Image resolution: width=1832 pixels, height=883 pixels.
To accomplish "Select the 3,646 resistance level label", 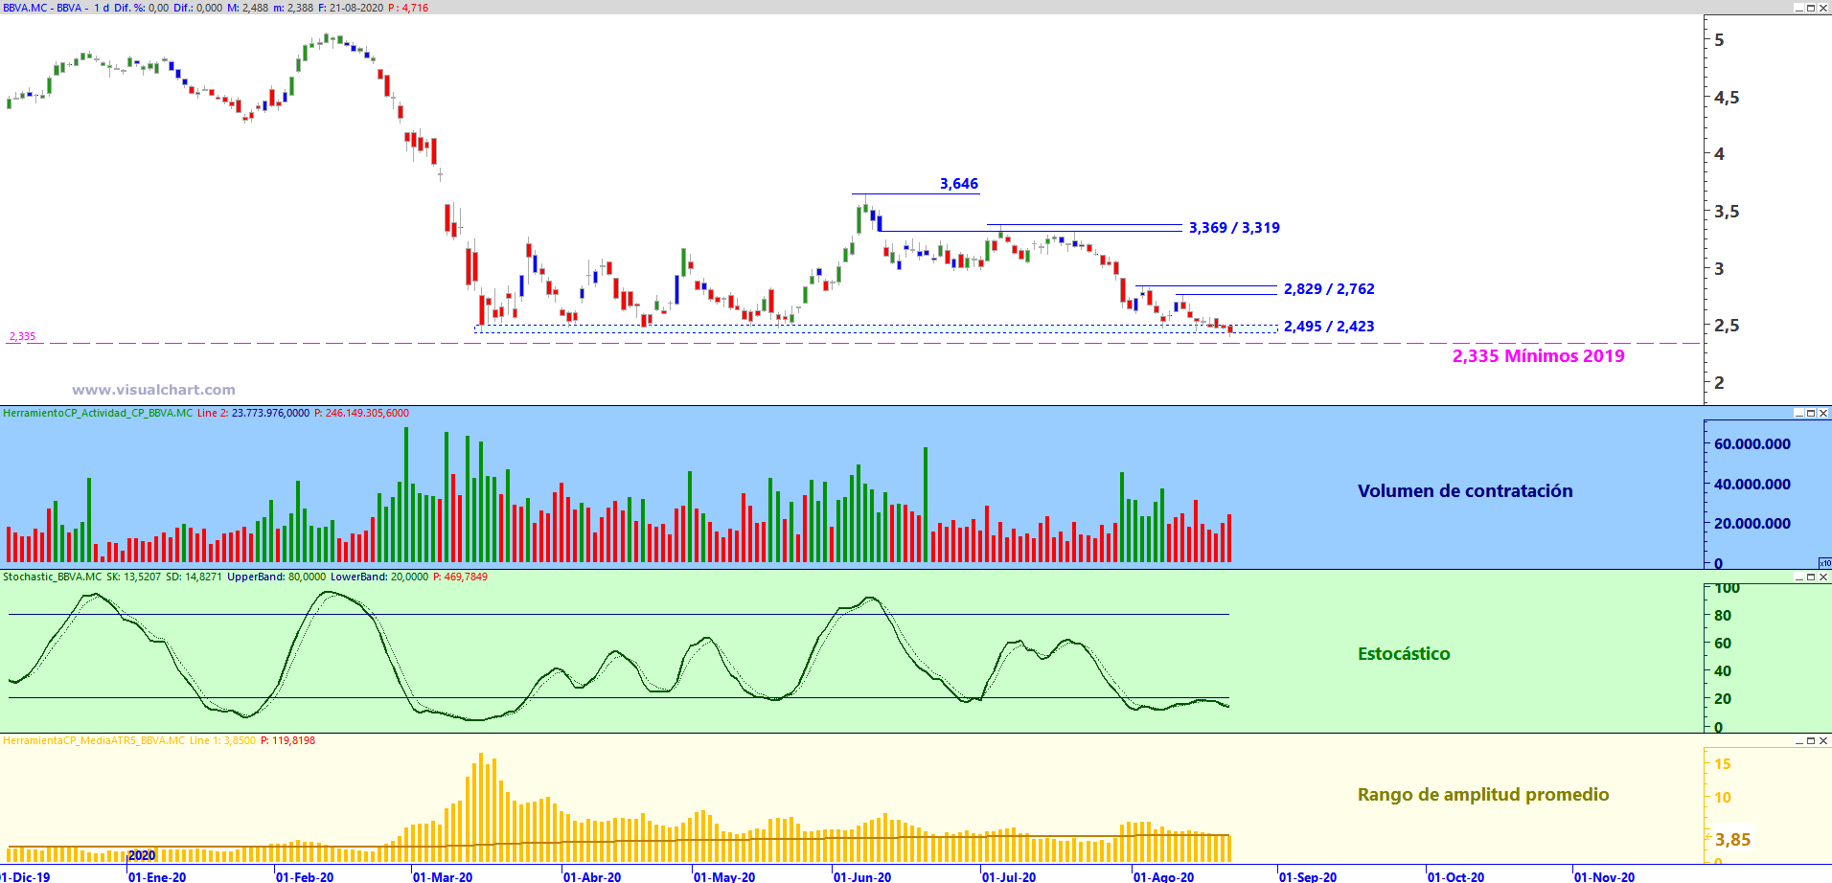I will (959, 184).
